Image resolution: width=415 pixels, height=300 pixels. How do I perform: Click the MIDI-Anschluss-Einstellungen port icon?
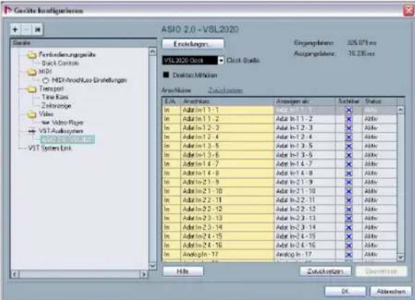click(x=46, y=80)
